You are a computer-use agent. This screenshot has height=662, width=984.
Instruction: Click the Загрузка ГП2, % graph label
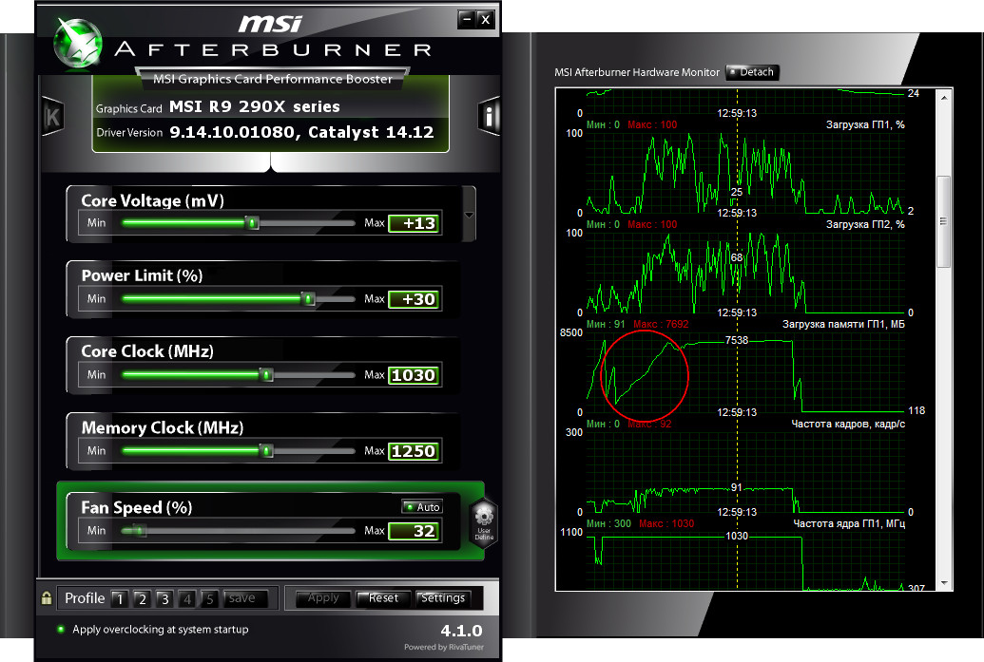(x=865, y=224)
